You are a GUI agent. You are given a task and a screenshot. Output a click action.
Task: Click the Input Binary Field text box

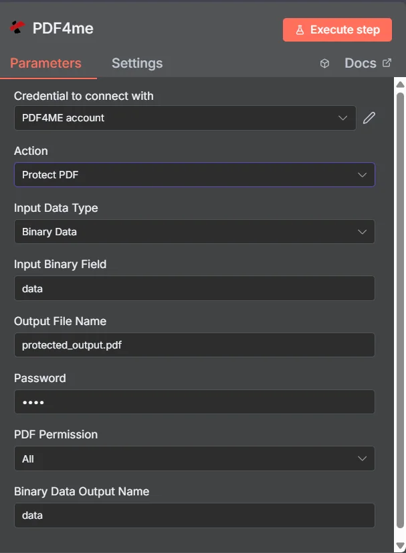[x=195, y=288]
